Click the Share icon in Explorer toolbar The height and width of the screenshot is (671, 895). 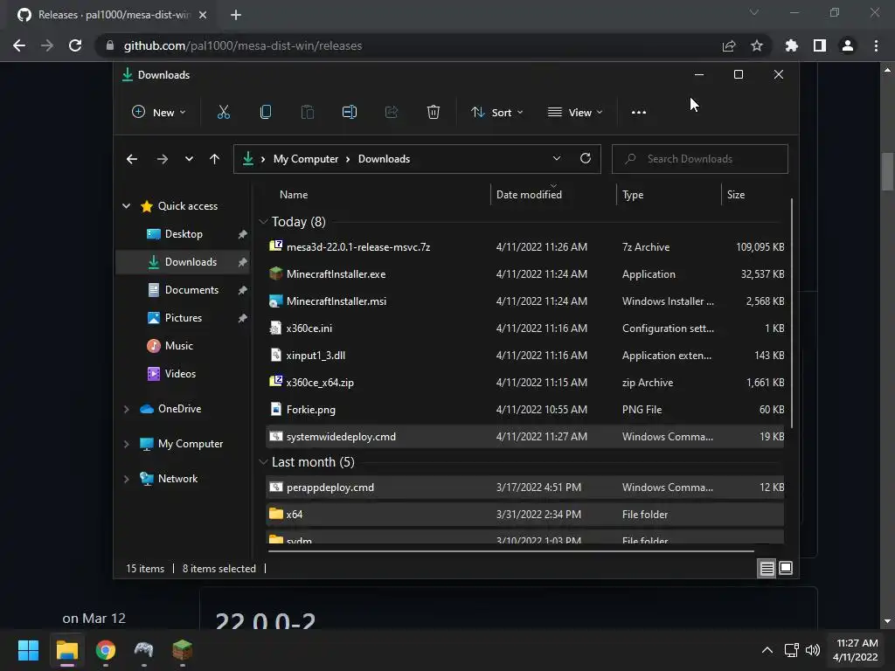(392, 112)
